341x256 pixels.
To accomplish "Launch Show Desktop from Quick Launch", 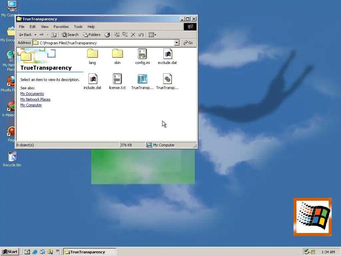I will tap(27, 252).
